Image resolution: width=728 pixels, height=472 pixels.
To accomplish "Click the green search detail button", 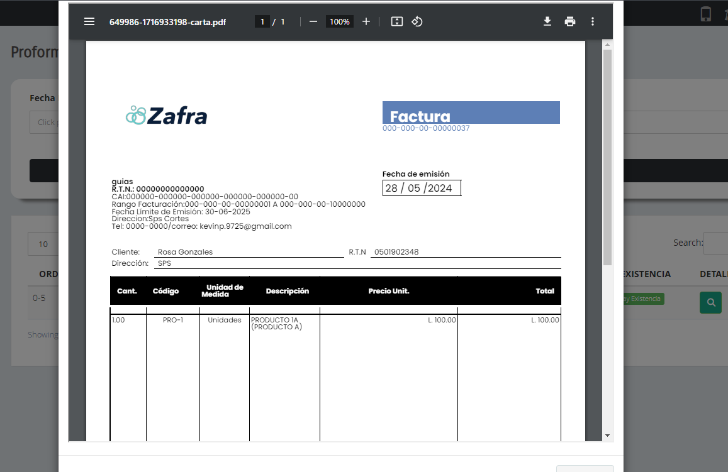I will (710, 302).
